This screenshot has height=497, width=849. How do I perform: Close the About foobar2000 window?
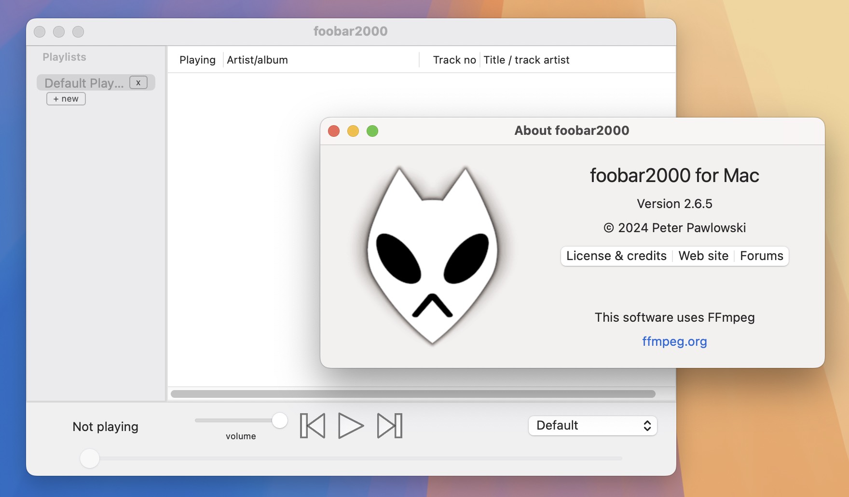point(334,131)
